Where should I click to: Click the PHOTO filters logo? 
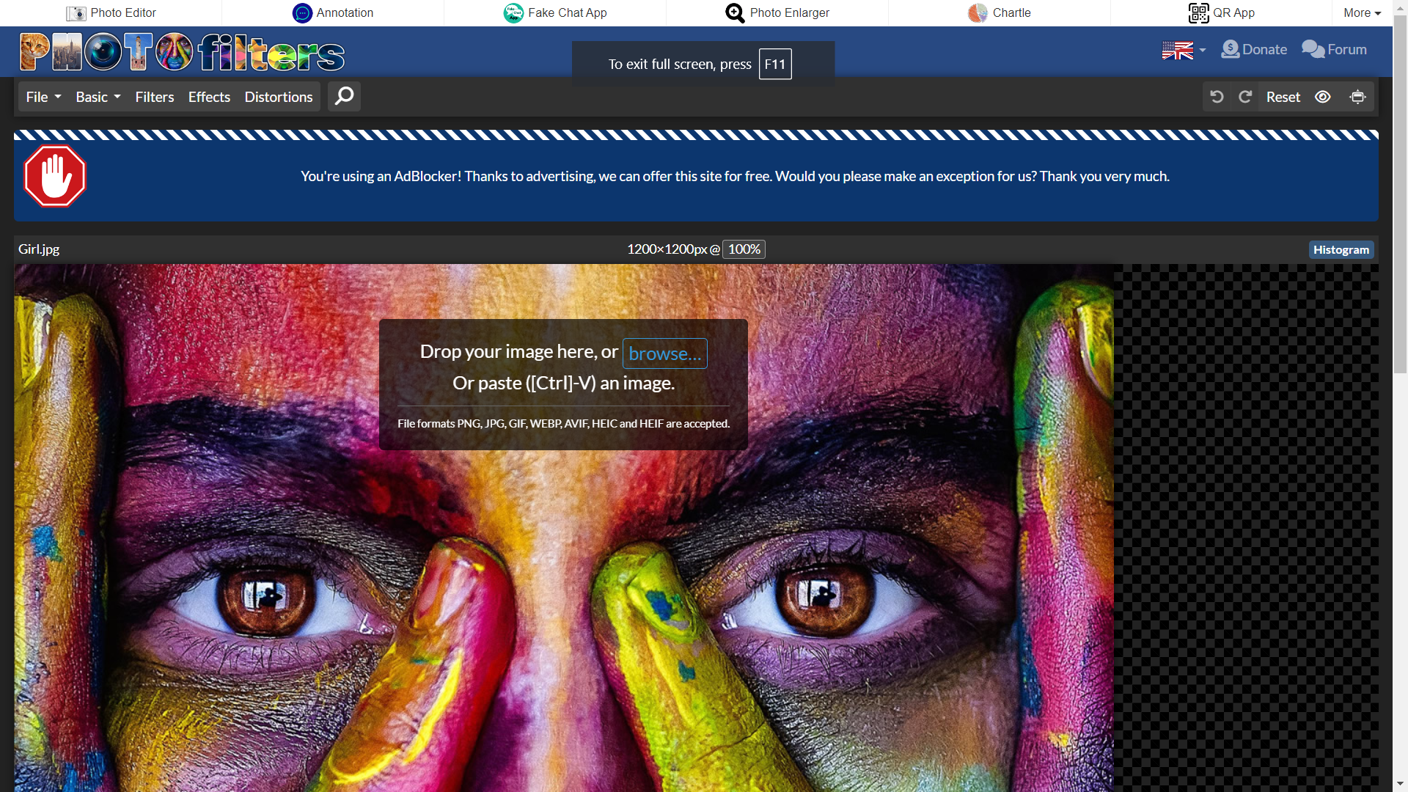click(182, 52)
